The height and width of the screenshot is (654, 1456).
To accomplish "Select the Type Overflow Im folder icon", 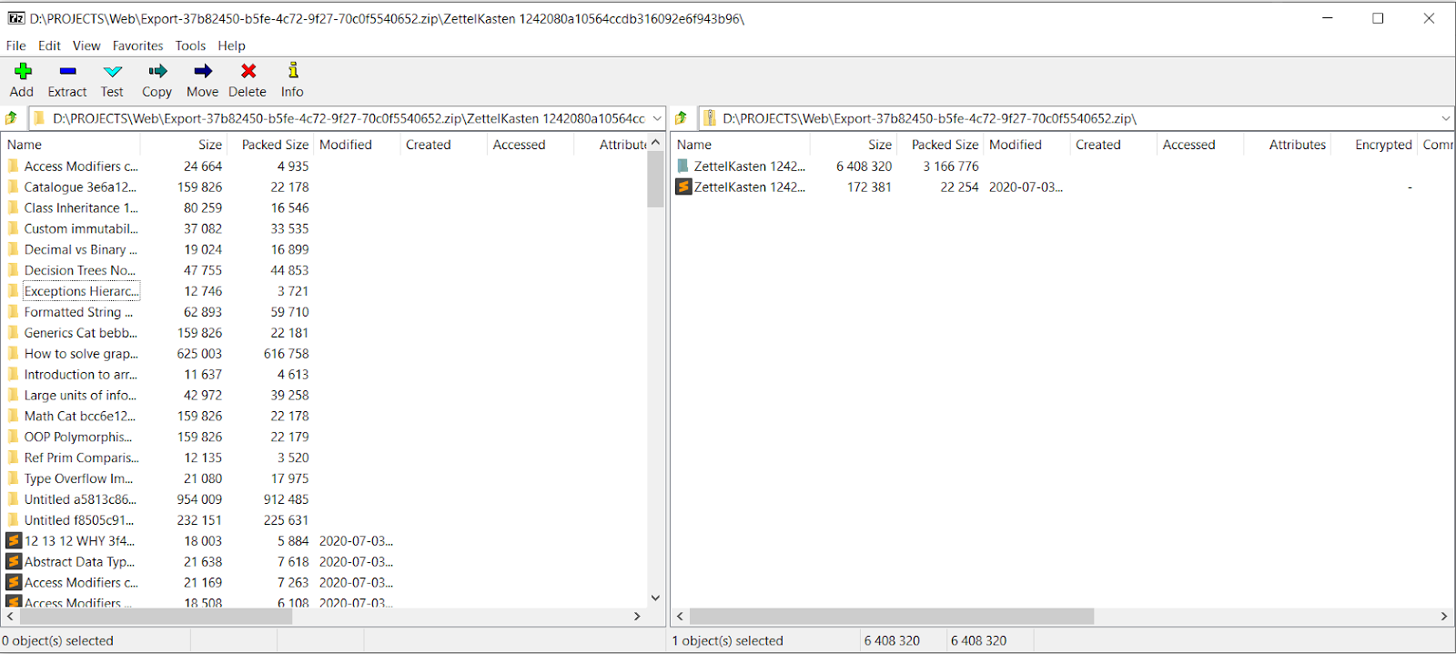I will click(13, 478).
